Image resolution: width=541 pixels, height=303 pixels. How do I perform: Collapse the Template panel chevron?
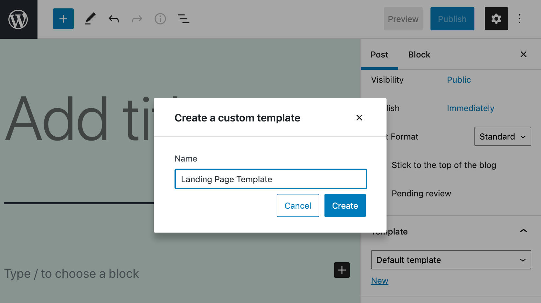coord(524,231)
